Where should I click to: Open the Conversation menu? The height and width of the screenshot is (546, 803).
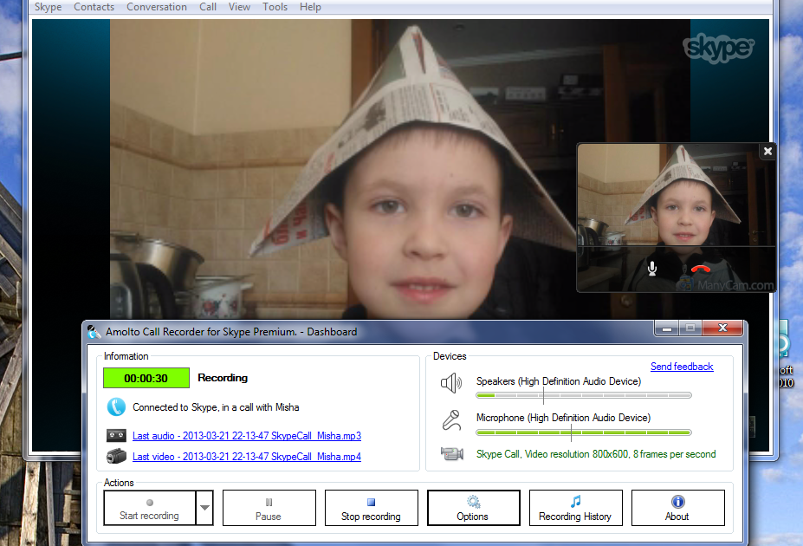click(x=157, y=7)
